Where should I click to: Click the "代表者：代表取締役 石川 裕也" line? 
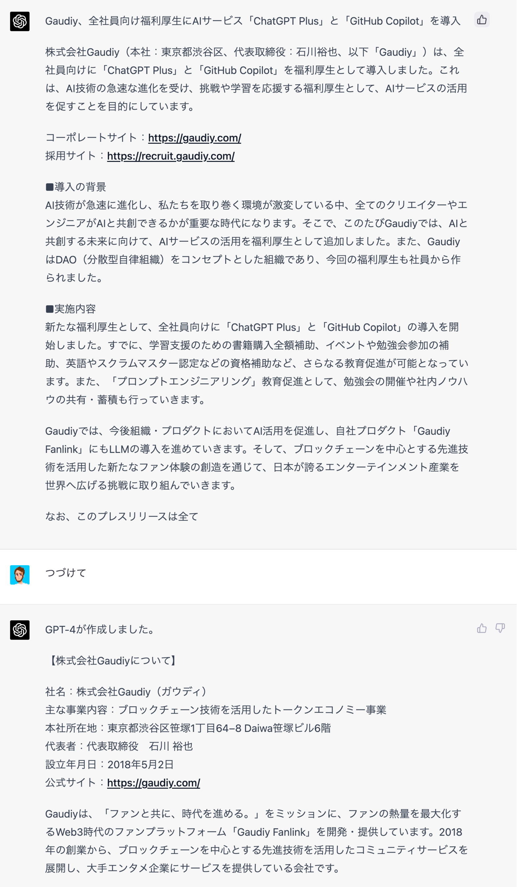(x=119, y=746)
